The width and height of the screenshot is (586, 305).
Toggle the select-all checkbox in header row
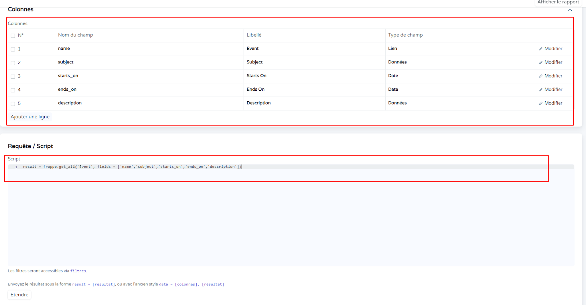13,36
